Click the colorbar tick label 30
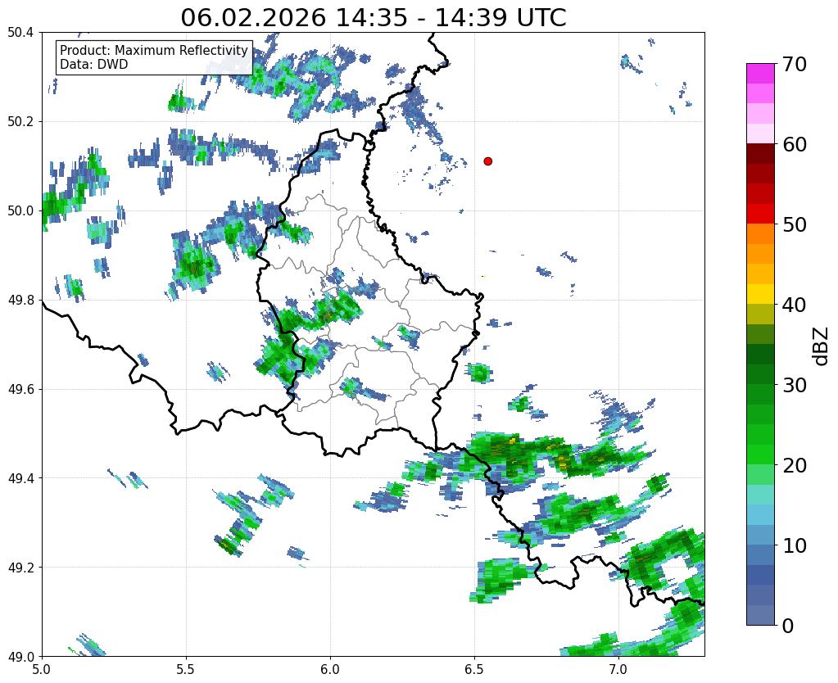The height and width of the screenshot is (683, 838). click(794, 385)
